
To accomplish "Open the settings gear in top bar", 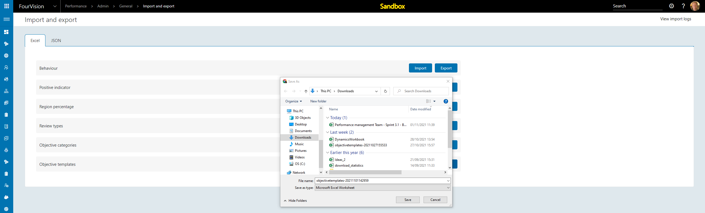I will tap(671, 6).
